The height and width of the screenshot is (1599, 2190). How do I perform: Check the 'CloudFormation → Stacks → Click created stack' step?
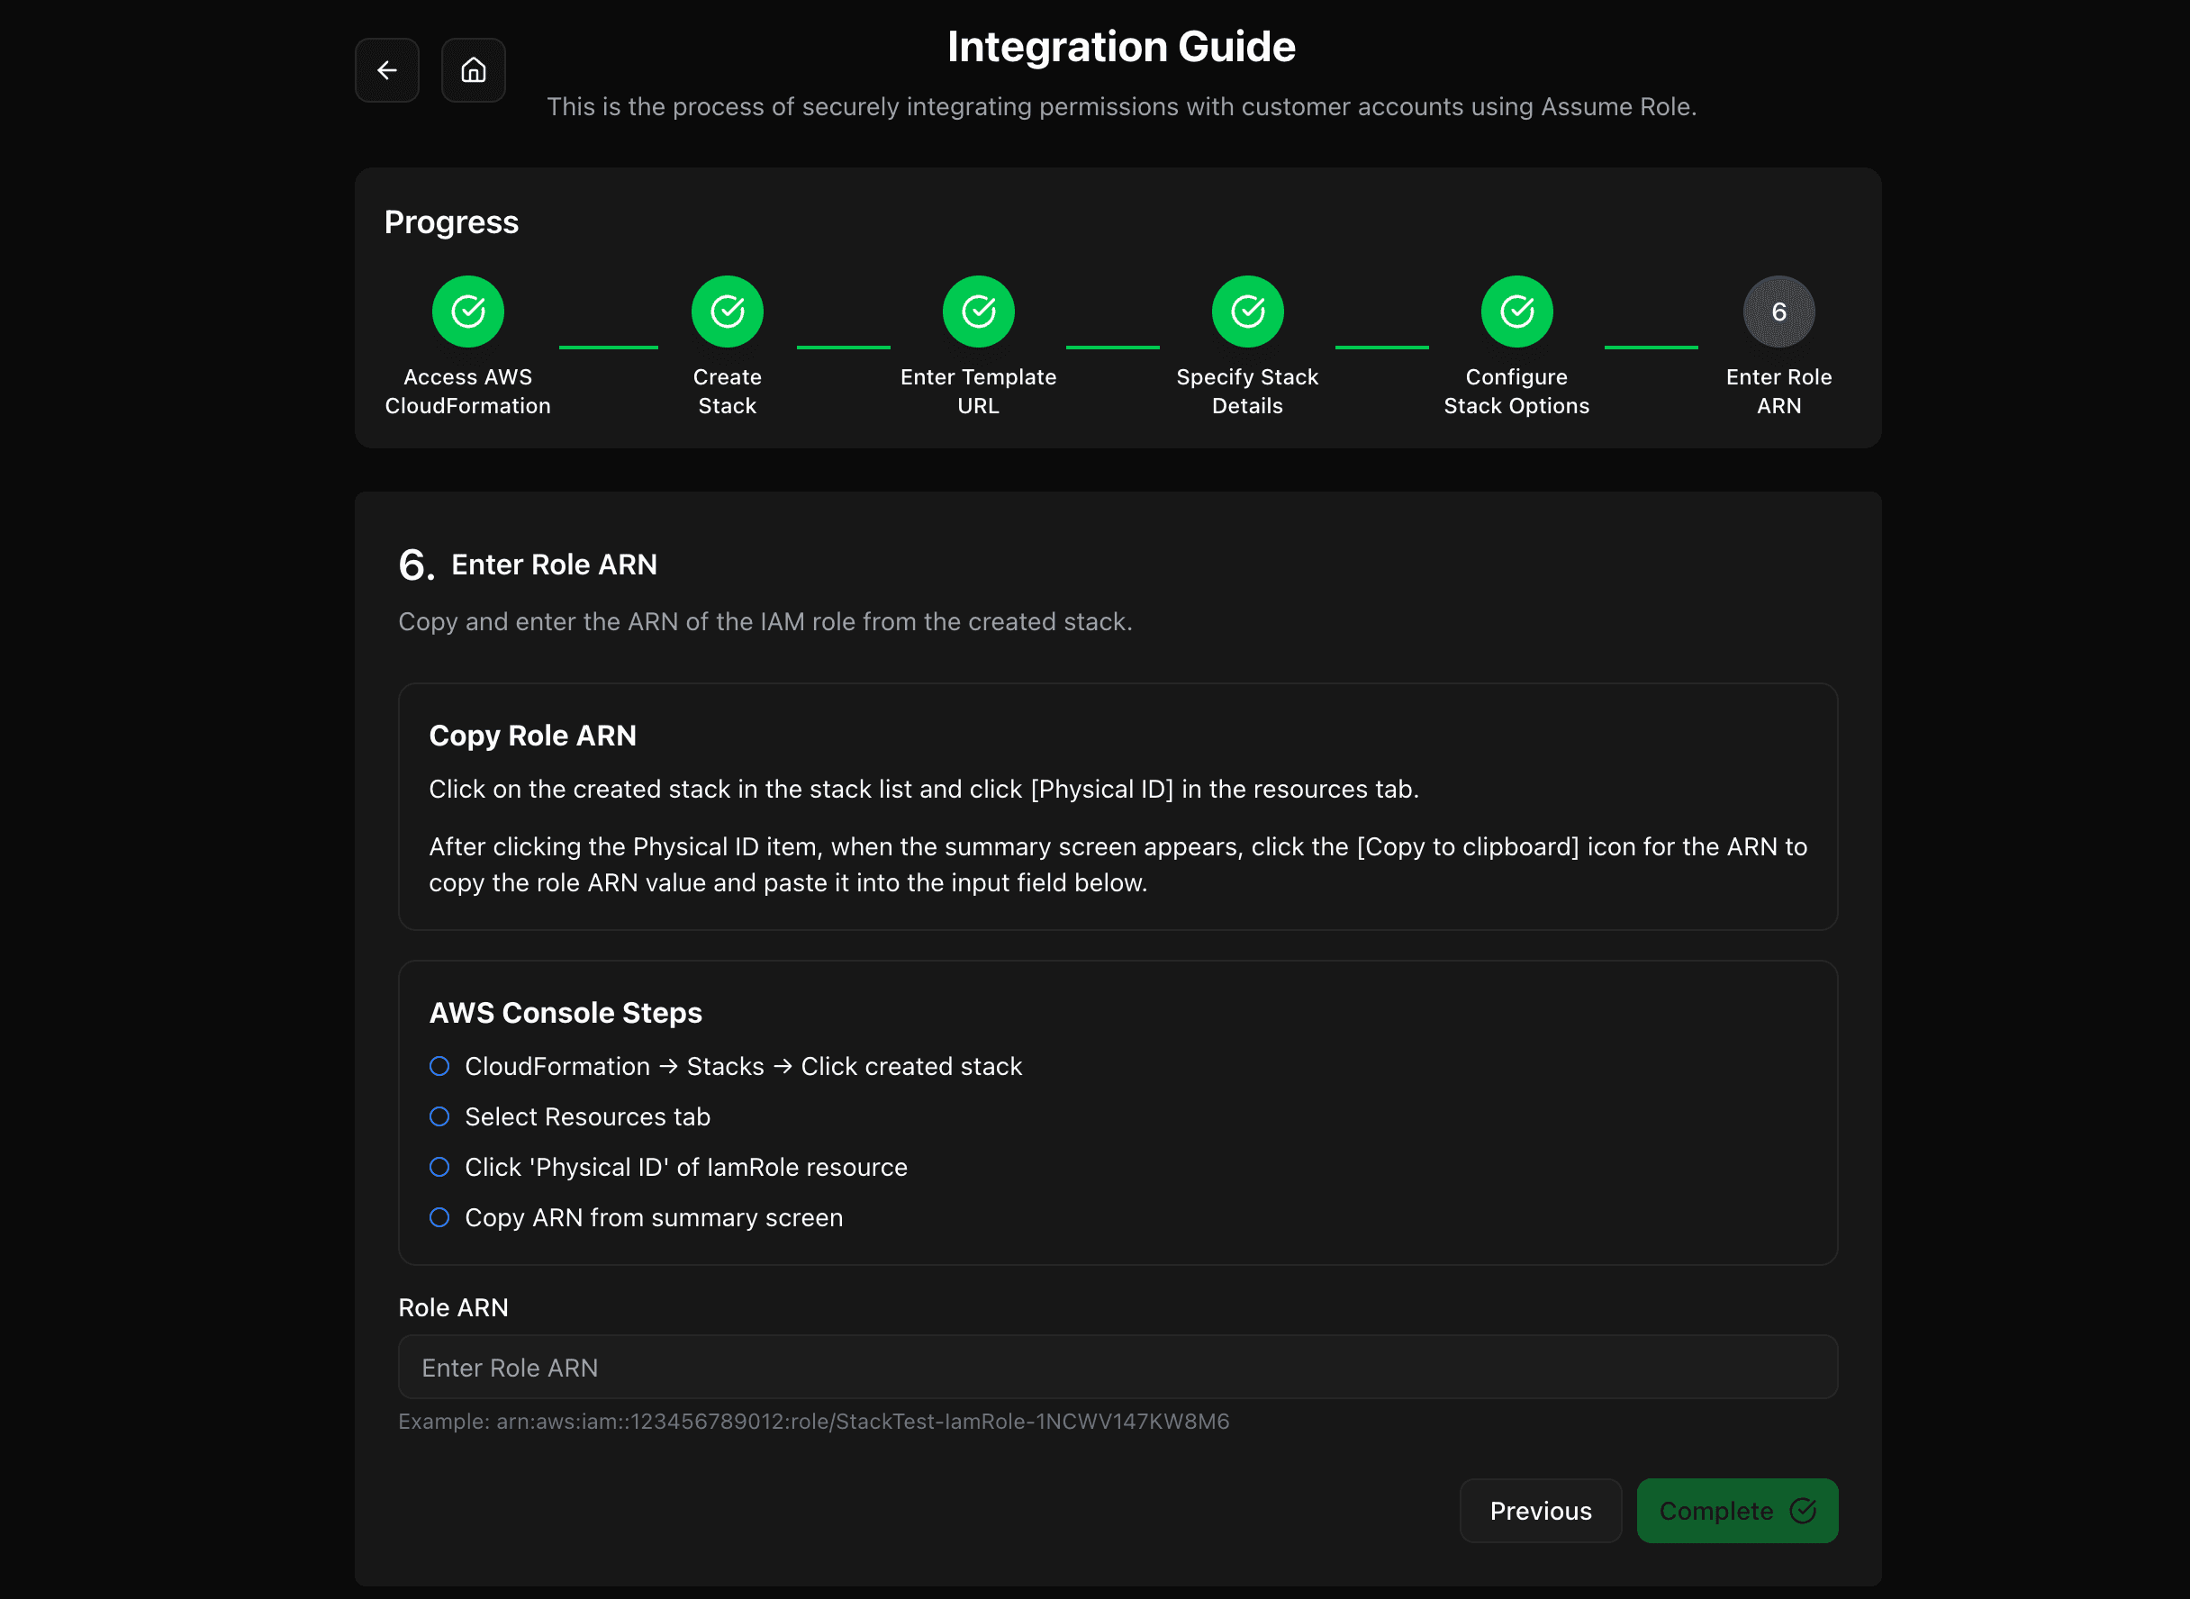click(440, 1066)
